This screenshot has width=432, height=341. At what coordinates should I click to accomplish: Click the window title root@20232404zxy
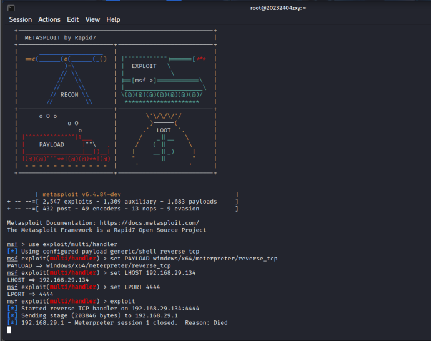[x=278, y=8]
